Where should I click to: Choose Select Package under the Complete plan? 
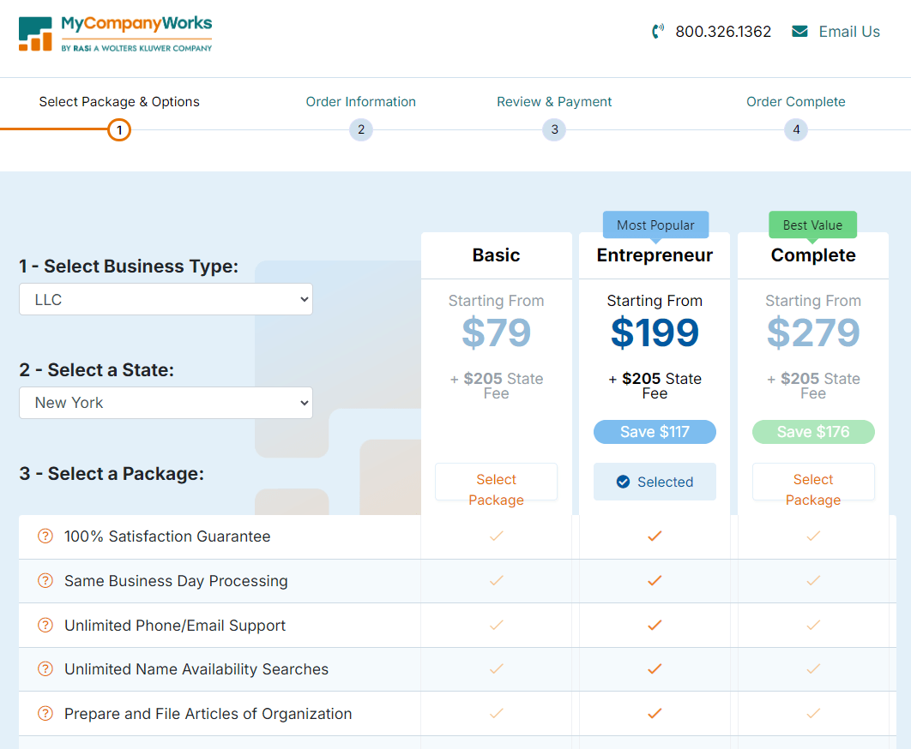click(x=813, y=482)
